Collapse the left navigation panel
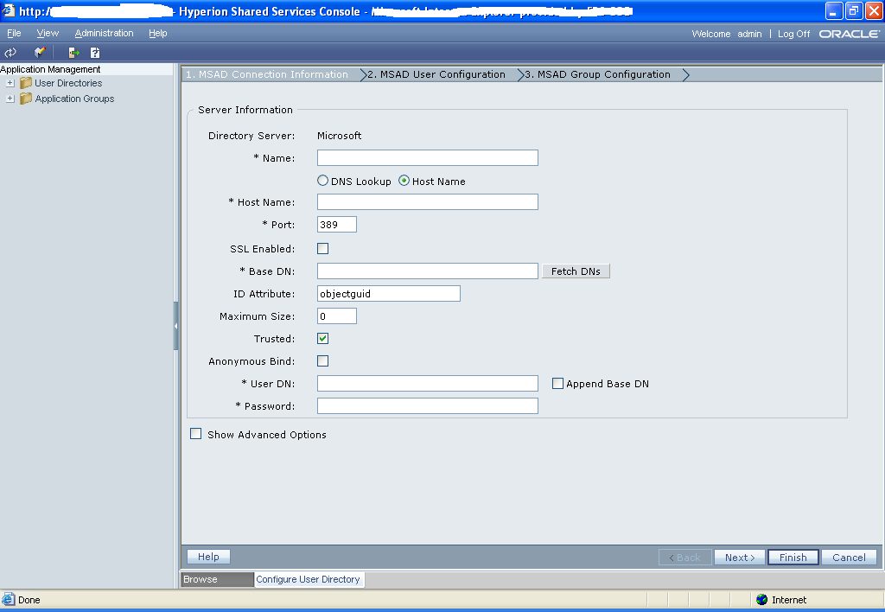The width and height of the screenshot is (885, 612). click(176, 326)
